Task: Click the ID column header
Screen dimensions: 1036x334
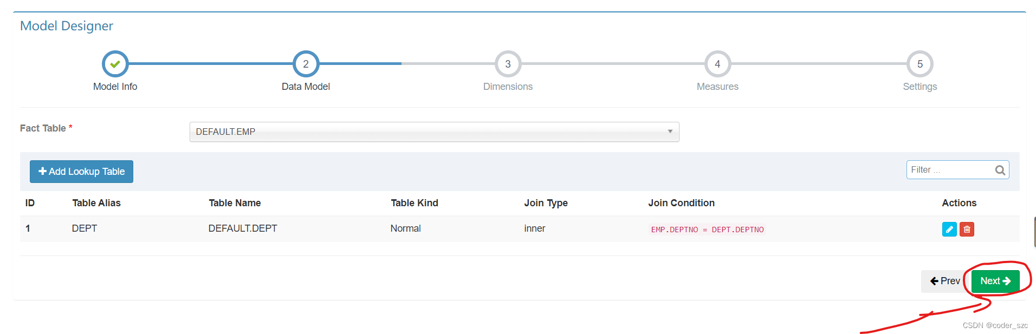Action: pos(30,203)
